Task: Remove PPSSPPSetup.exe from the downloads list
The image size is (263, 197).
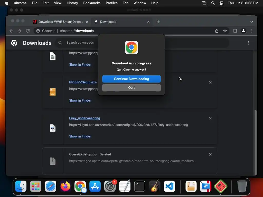Action: 210,82
